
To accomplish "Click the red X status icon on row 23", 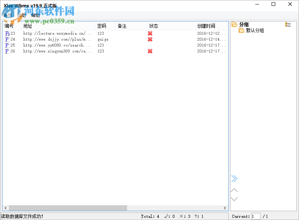I will click(150, 33).
